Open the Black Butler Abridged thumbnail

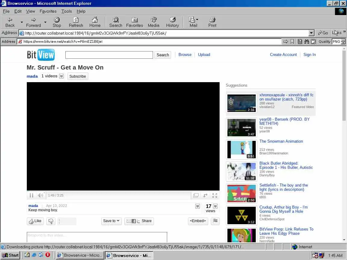click(242, 172)
